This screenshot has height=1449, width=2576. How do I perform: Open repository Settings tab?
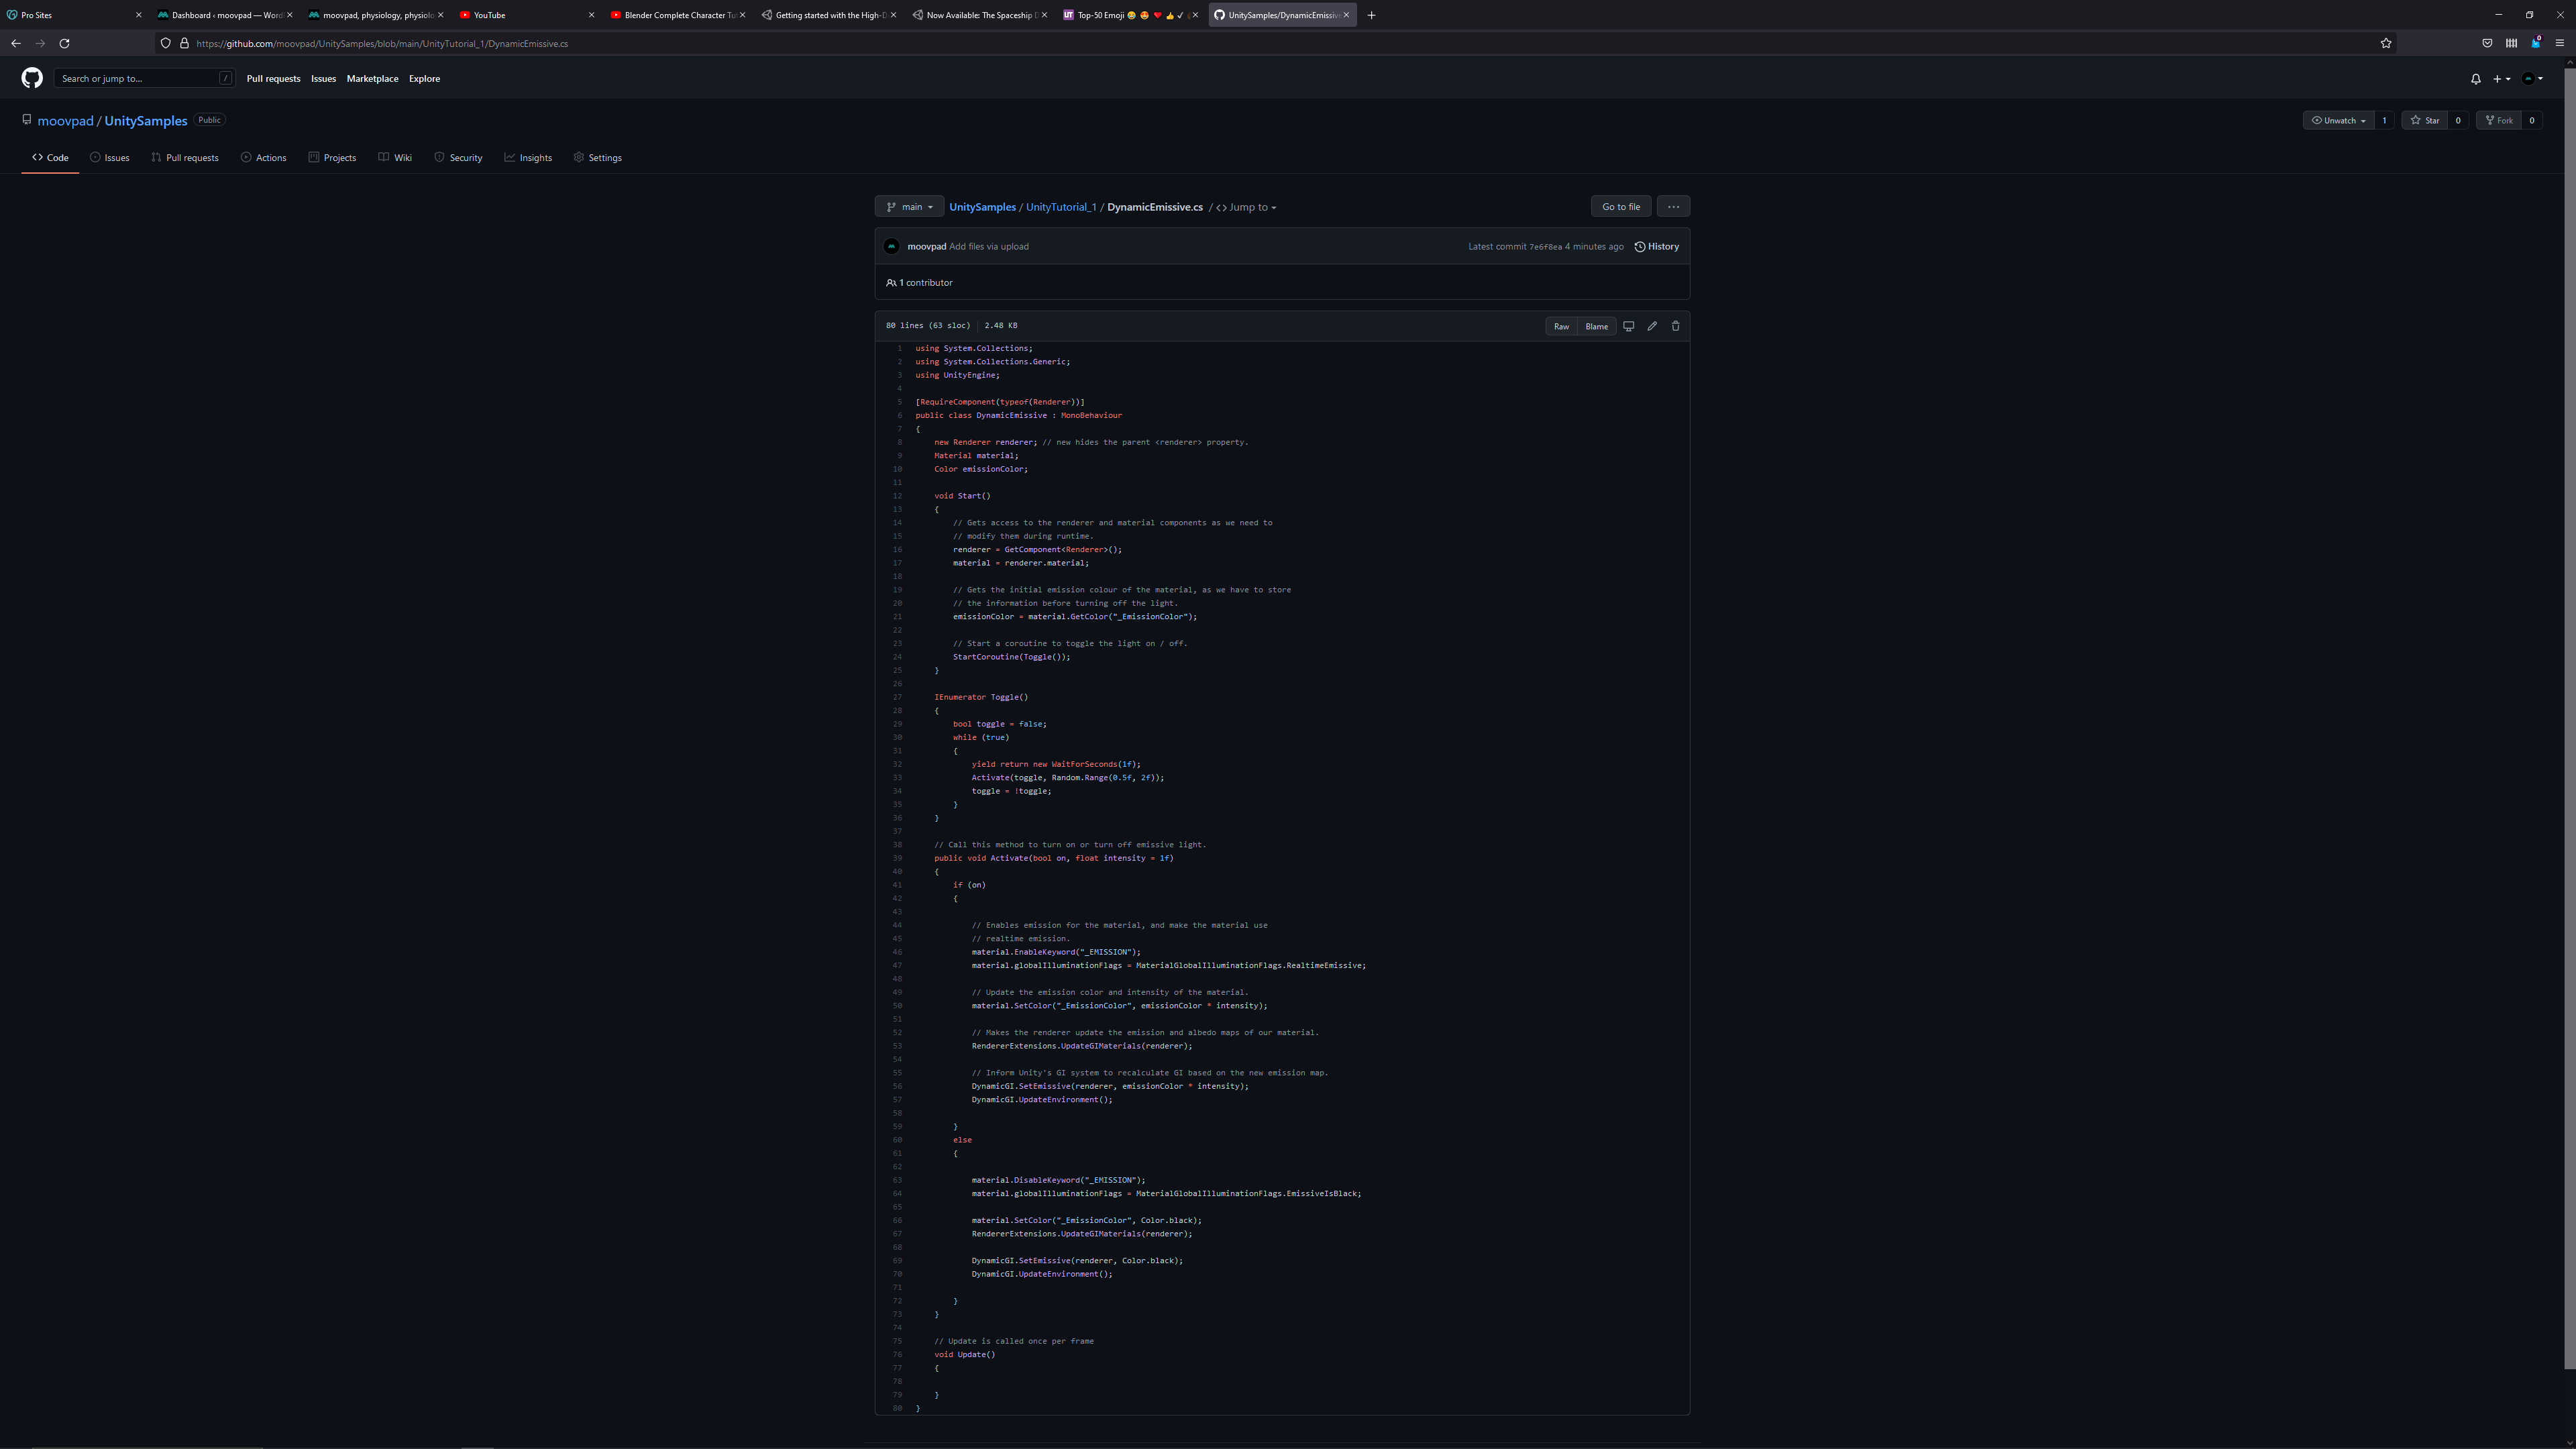(x=598, y=158)
